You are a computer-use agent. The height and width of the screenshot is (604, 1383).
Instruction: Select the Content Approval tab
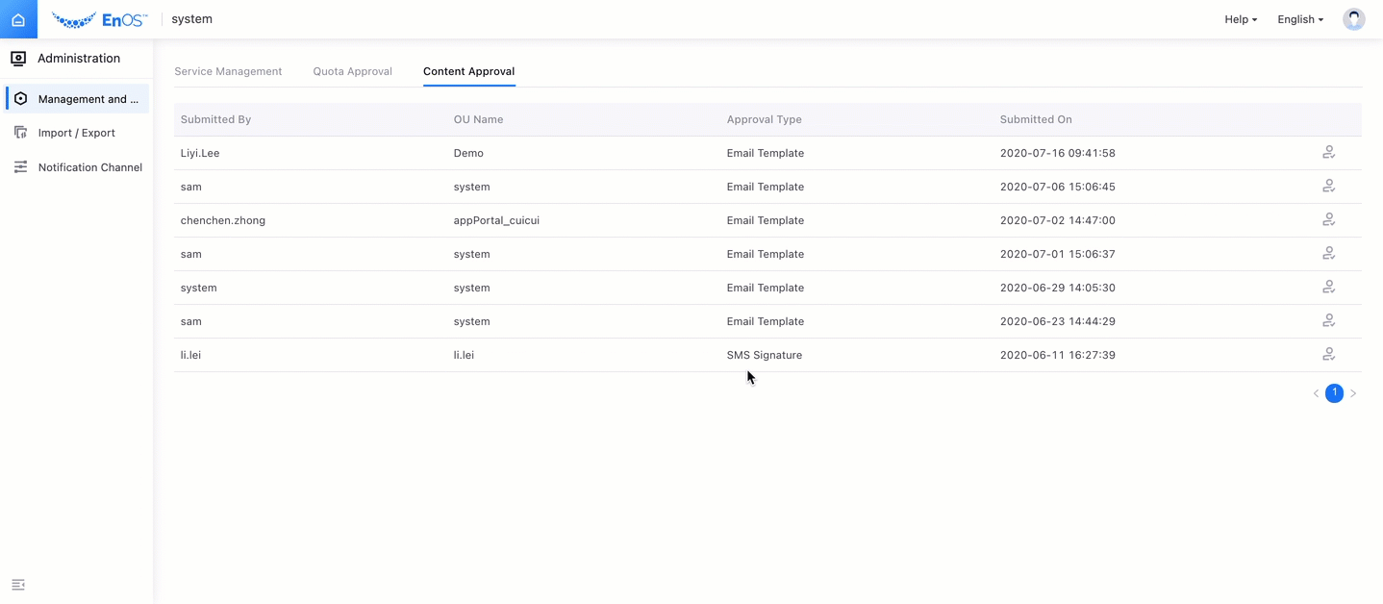pos(468,71)
